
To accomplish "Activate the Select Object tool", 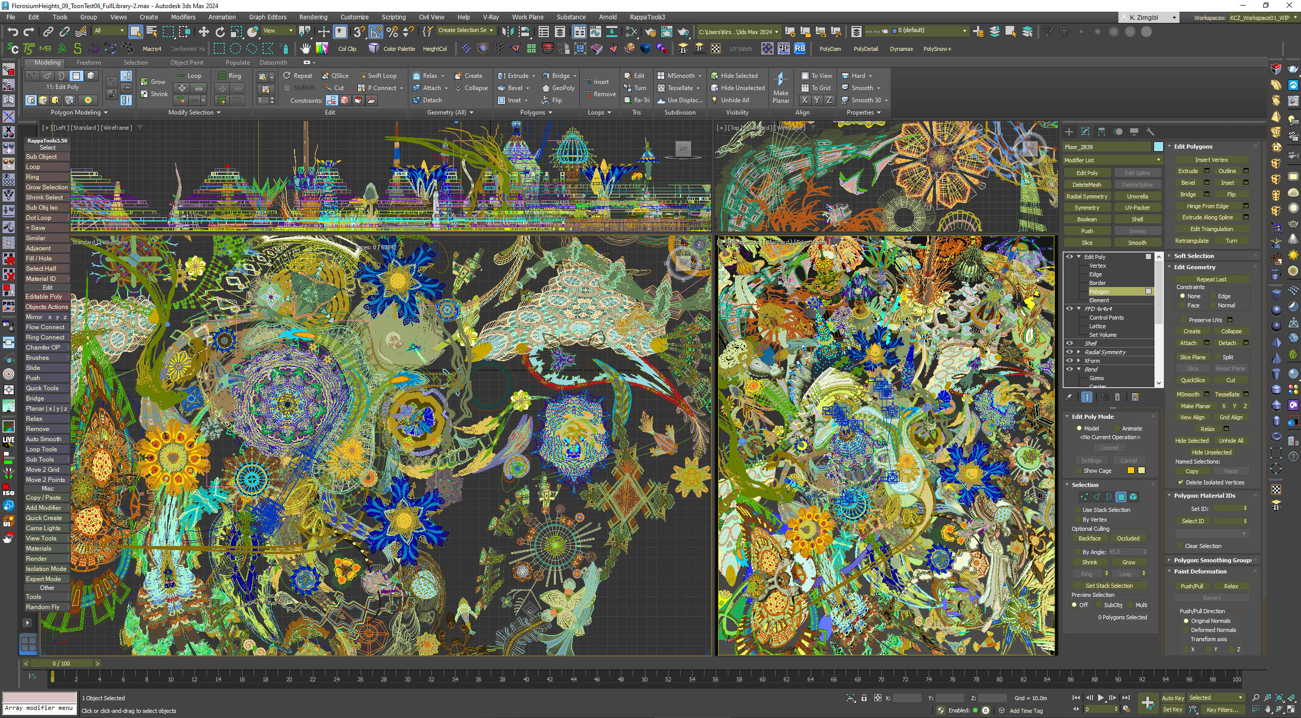I will (135, 32).
